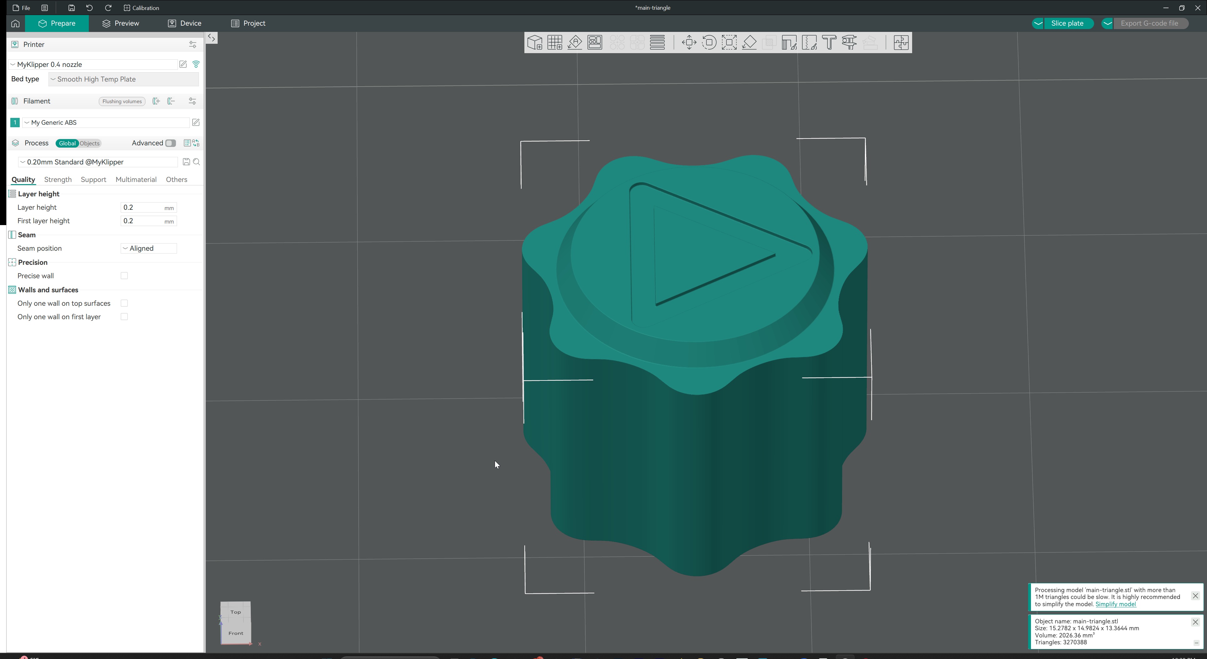Screen dimensions: 1207x659
Task: Select the Move tool
Action: point(689,43)
